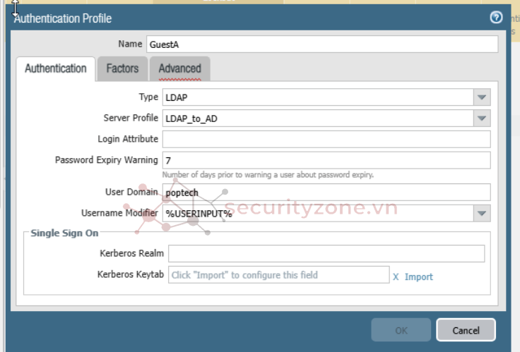Switch to the Factors tab
Viewport: 520px width, 352px height.
tap(122, 68)
